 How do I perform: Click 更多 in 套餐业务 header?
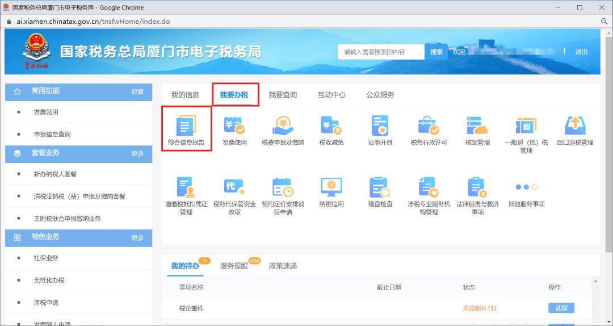pyautogui.click(x=137, y=154)
